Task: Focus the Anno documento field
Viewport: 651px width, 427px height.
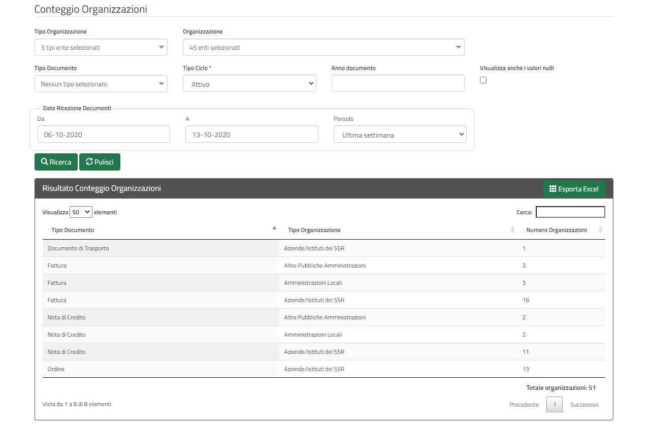Action: (398, 84)
